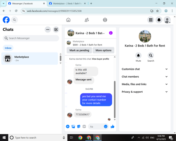Click first Chrome icon on taskbar

[x=80, y=137]
